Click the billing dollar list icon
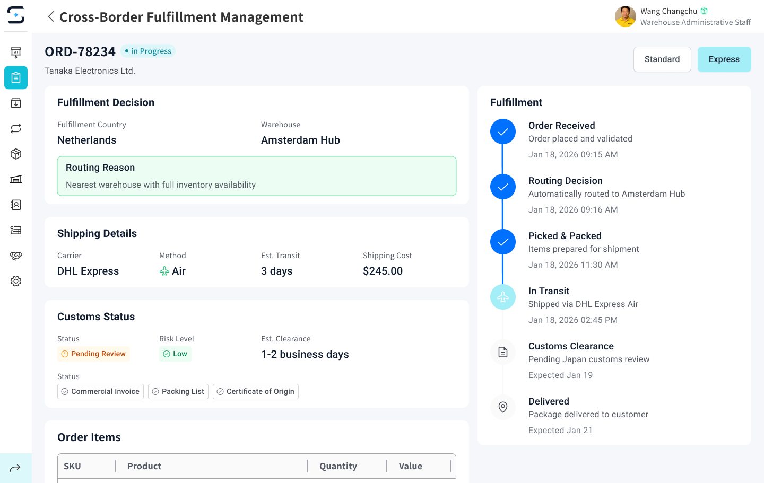 [x=16, y=230]
